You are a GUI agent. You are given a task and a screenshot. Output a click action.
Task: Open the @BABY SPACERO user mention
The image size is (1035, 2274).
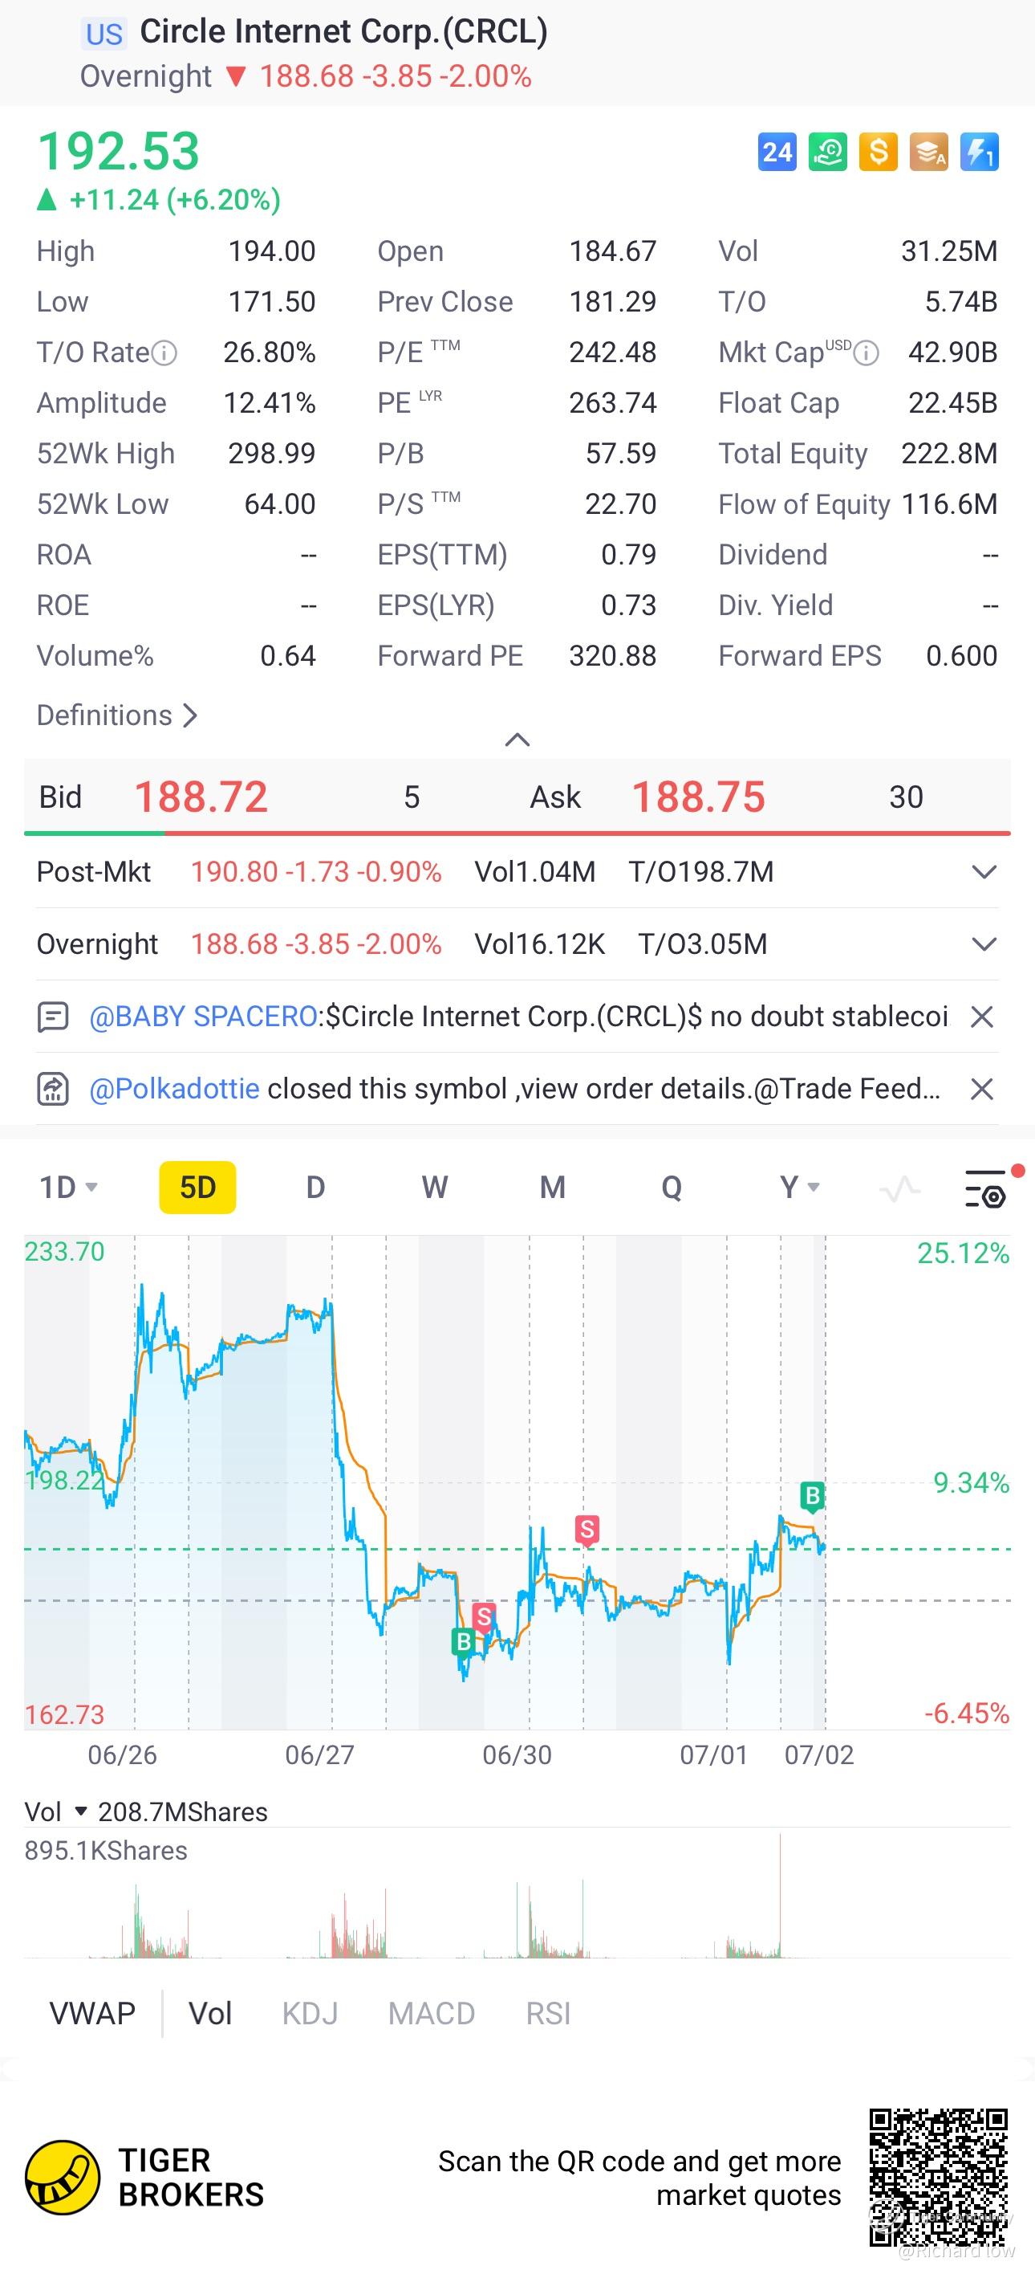click(203, 1017)
